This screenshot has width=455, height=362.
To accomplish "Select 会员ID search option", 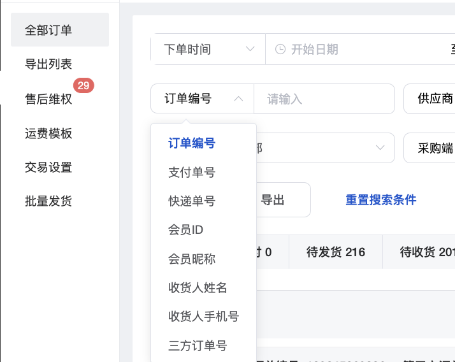I will coord(185,230).
